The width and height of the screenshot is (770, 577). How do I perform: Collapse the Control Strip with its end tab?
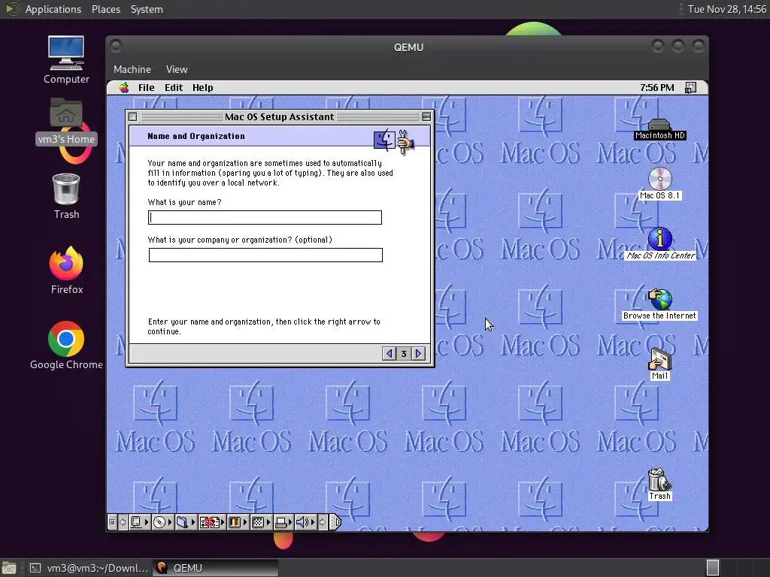tap(335, 523)
